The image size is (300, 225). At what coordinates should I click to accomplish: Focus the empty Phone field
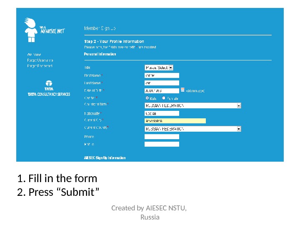click(x=162, y=137)
